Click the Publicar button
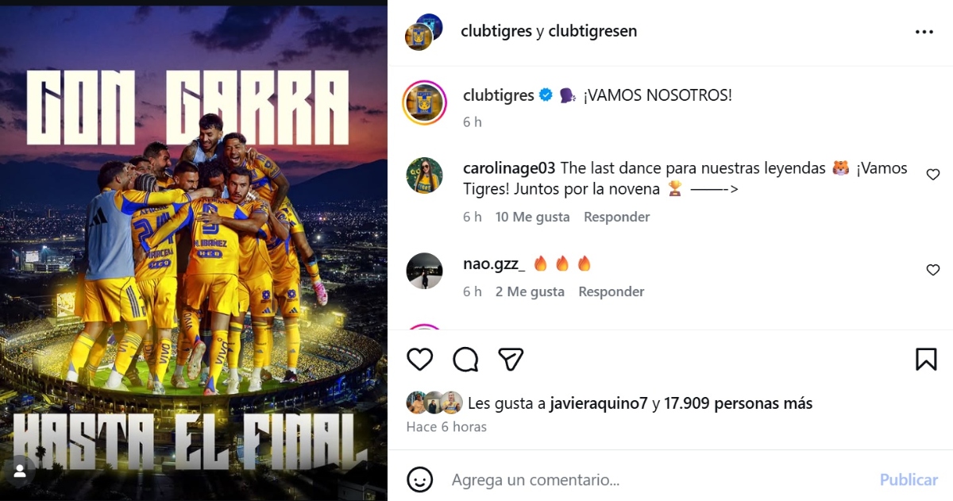The image size is (953, 501). click(909, 480)
